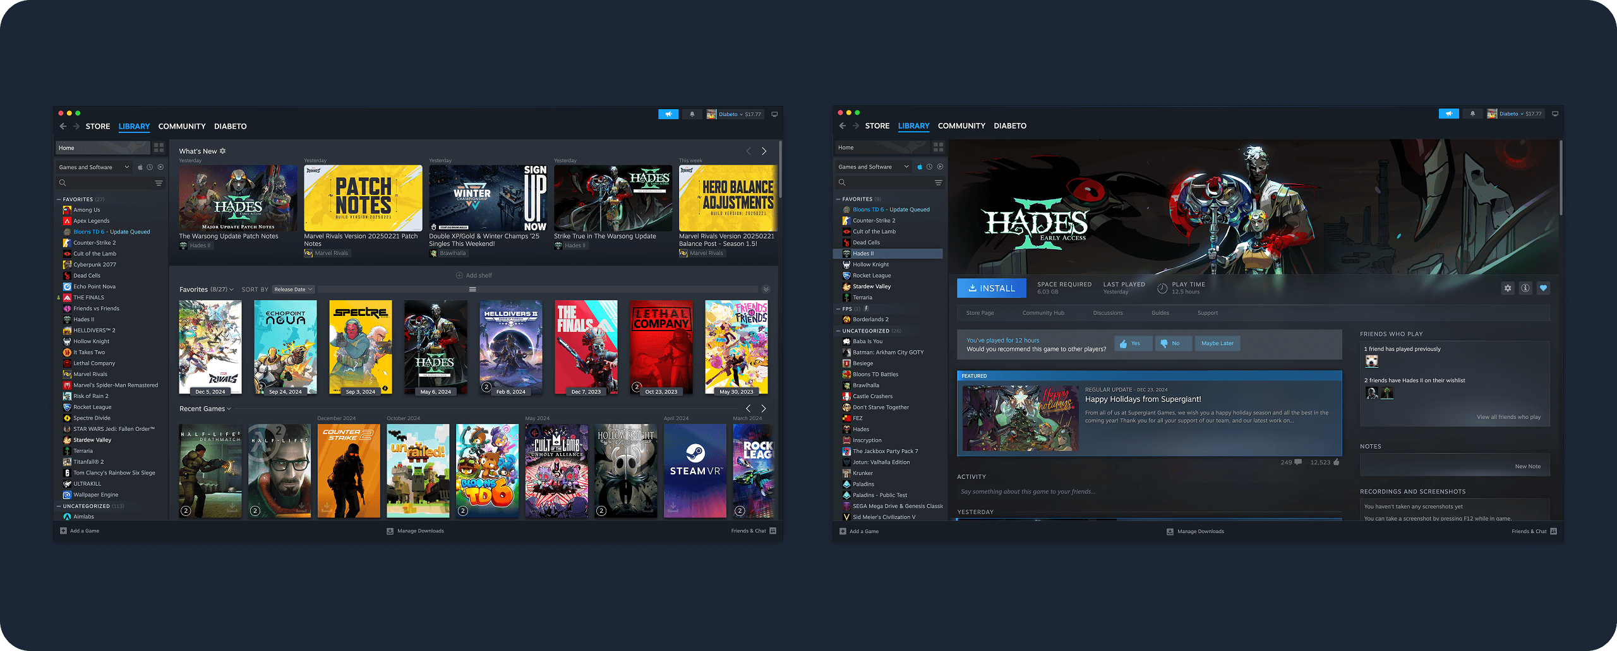Switch to collections grid view in left window
Screen dimensions: 1617x651
point(159,148)
